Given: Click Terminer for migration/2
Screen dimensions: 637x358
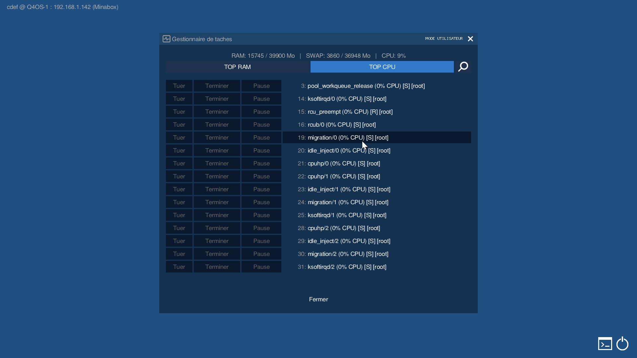Looking at the screenshot, I should [217, 254].
